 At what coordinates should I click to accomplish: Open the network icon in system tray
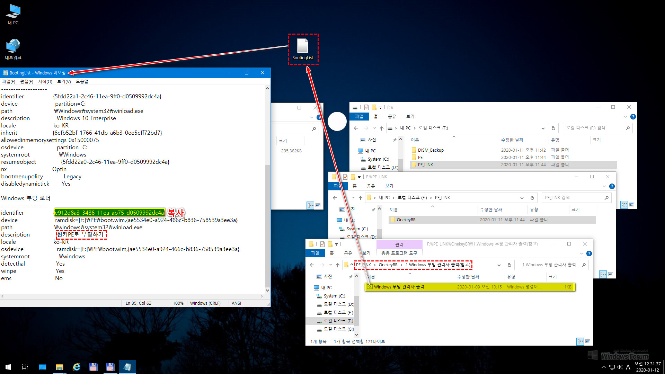tap(612, 367)
